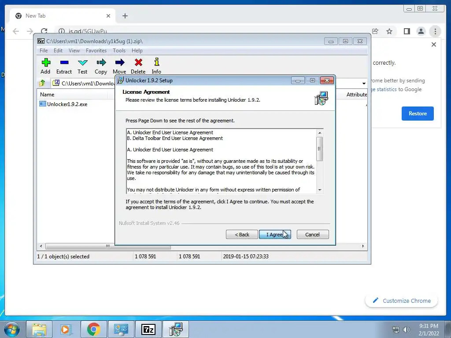Expand the 7-Zip address path dropdown
Viewport: 451px width, 338px height.
pos(364,83)
